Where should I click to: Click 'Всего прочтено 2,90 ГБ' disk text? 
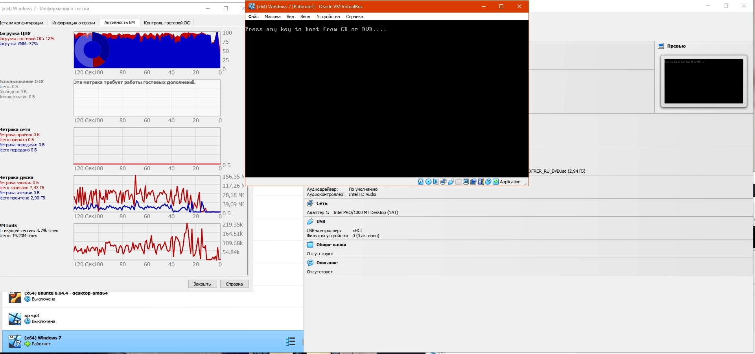[22, 198]
